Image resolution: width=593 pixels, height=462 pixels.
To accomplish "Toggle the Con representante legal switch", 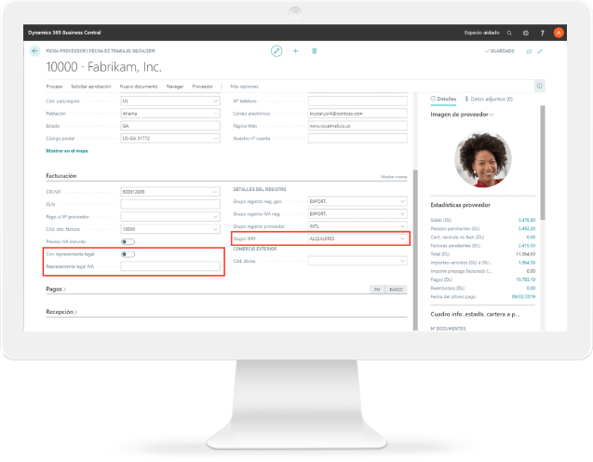I will pos(128,254).
